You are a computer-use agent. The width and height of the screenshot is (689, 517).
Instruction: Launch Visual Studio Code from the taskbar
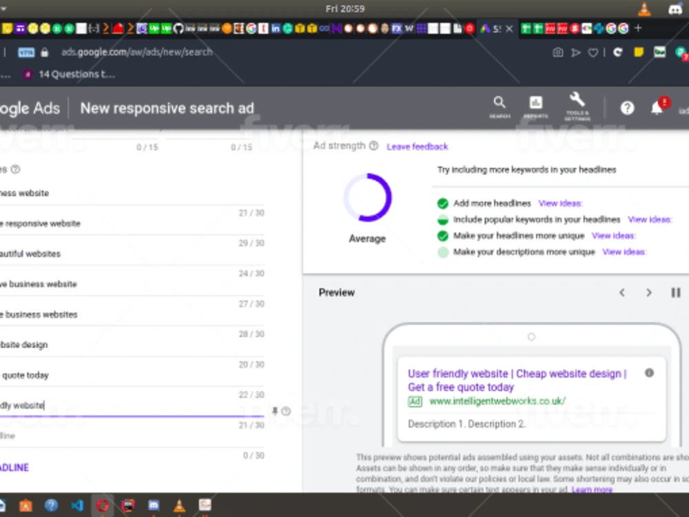click(x=76, y=505)
